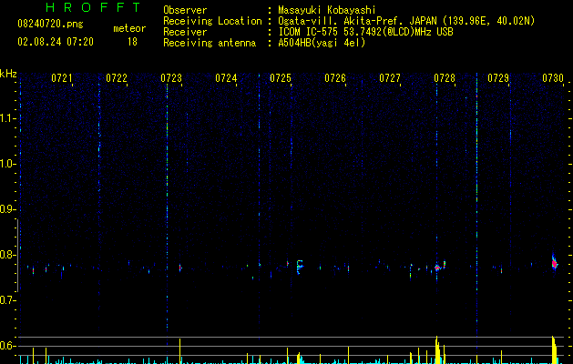Click the 1.0 kHz axis label

[x=6, y=164]
